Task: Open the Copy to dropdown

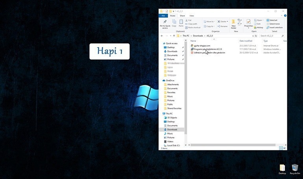Action: 209,26
